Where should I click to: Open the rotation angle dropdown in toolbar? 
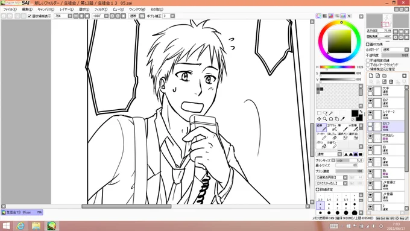tap(106, 16)
